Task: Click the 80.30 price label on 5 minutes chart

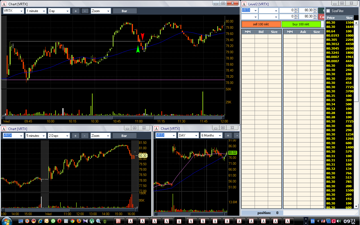Action: (x=143, y=155)
